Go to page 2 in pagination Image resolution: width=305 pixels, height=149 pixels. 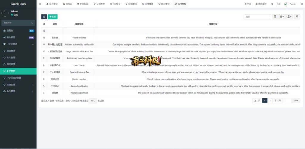[270, 101]
